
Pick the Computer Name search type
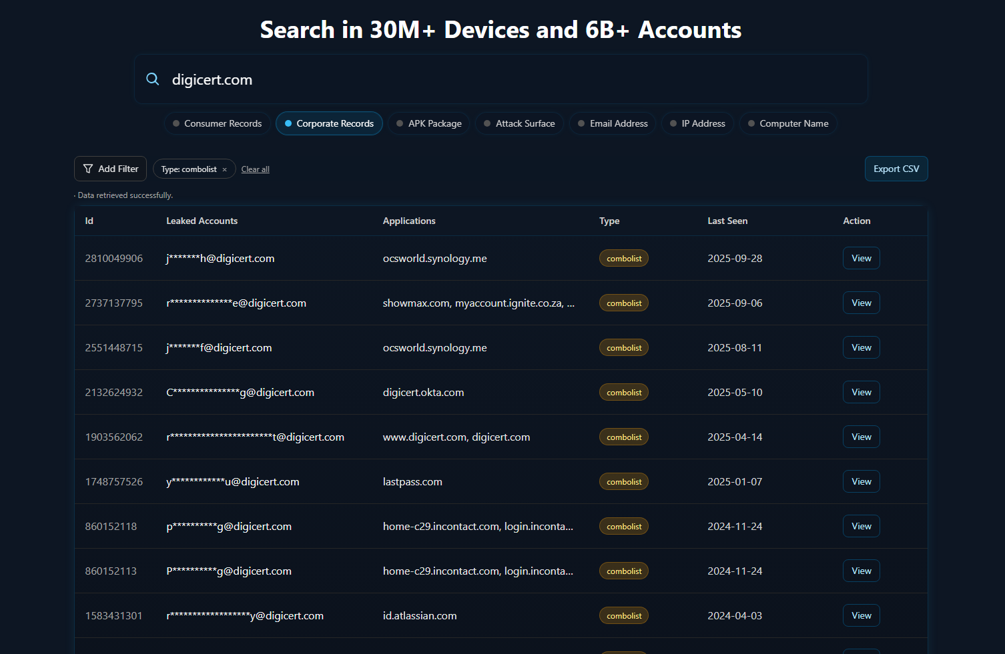coord(787,124)
